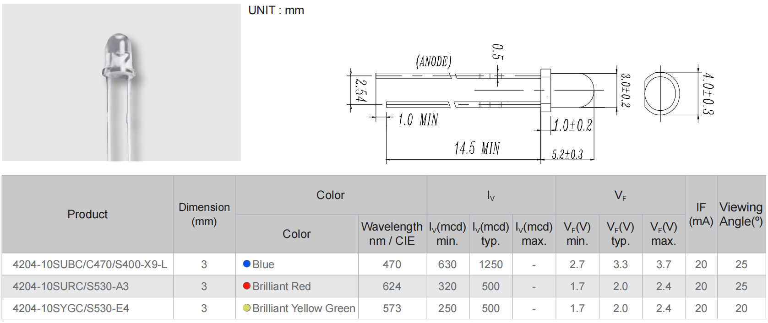Select product 4204-10SYGC/S530-E4
Image resolution: width=768 pixels, height=323 pixels.
[71, 308]
